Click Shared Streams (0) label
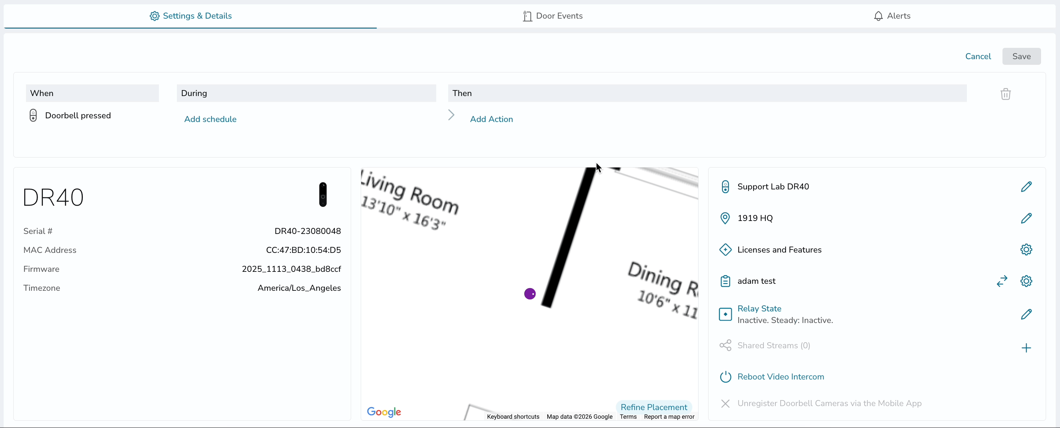The image size is (1060, 428). coord(774,345)
